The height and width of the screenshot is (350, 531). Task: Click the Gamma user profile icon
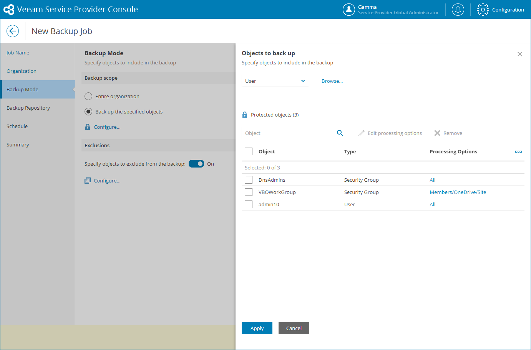coord(348,10)
